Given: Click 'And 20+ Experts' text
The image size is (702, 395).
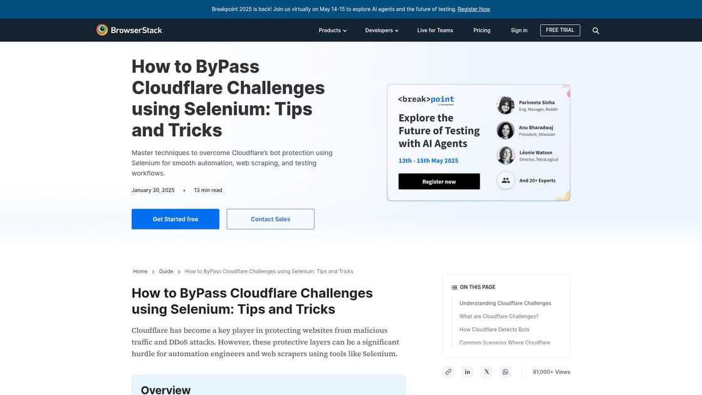Looking at the screenshot, I should point(537,181).
